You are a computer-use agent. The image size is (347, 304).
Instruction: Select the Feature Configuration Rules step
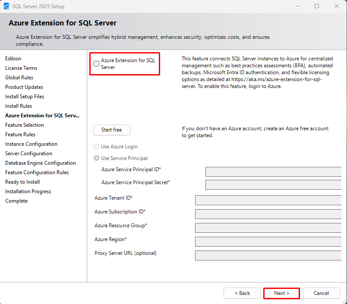37,172
